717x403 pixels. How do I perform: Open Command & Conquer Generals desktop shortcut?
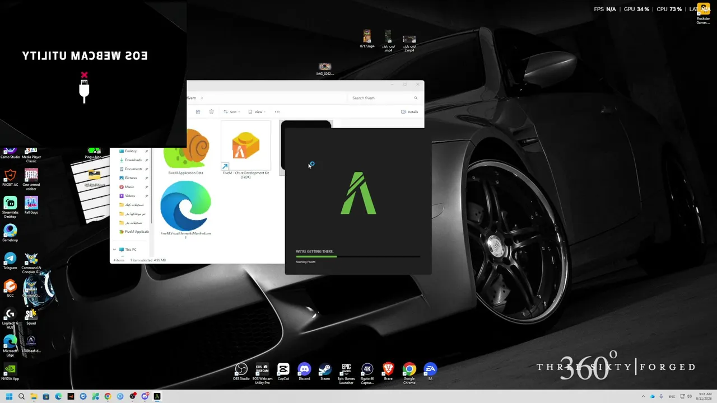coord(31,263)
